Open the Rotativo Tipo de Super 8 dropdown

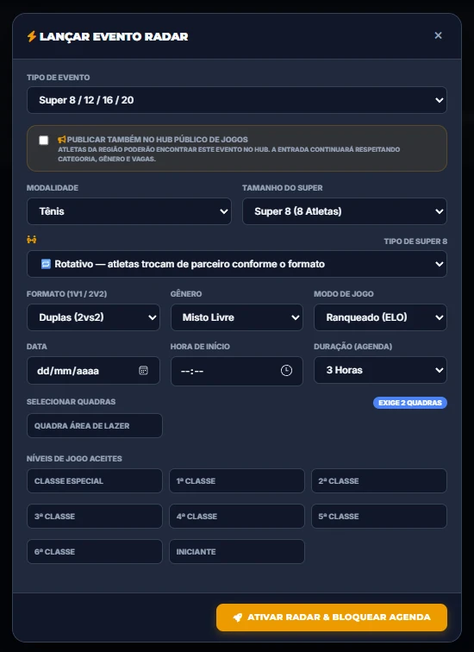[x=237, y=264]
